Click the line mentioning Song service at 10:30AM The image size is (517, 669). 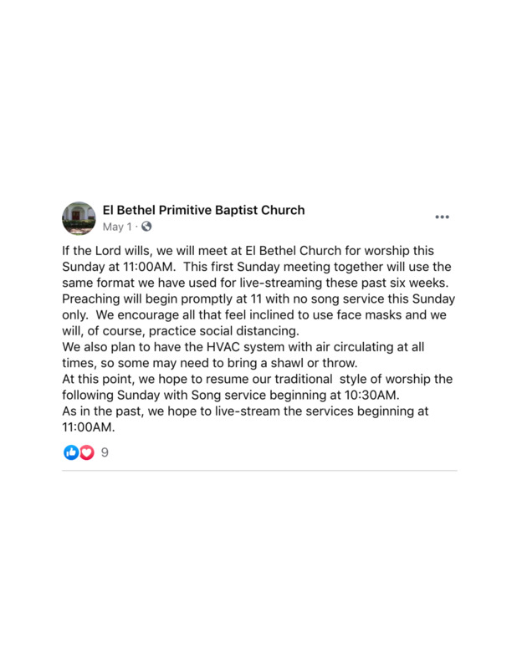[231, 395]
